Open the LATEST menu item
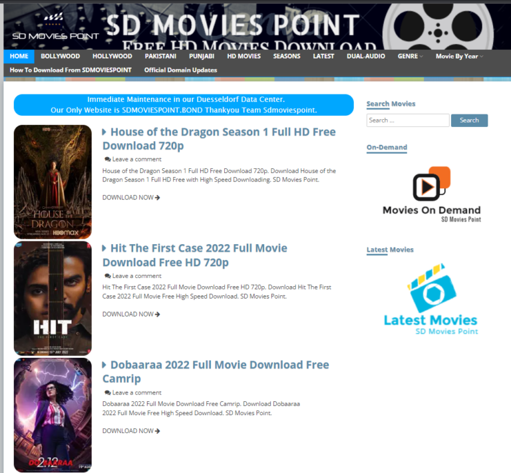This screenshot has height=473, width=511. [323, 57]
